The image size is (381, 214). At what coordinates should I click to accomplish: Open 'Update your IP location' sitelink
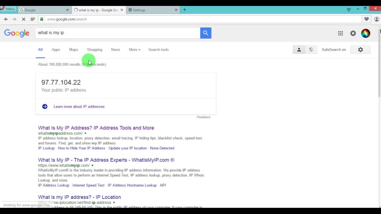pos(128,148)
